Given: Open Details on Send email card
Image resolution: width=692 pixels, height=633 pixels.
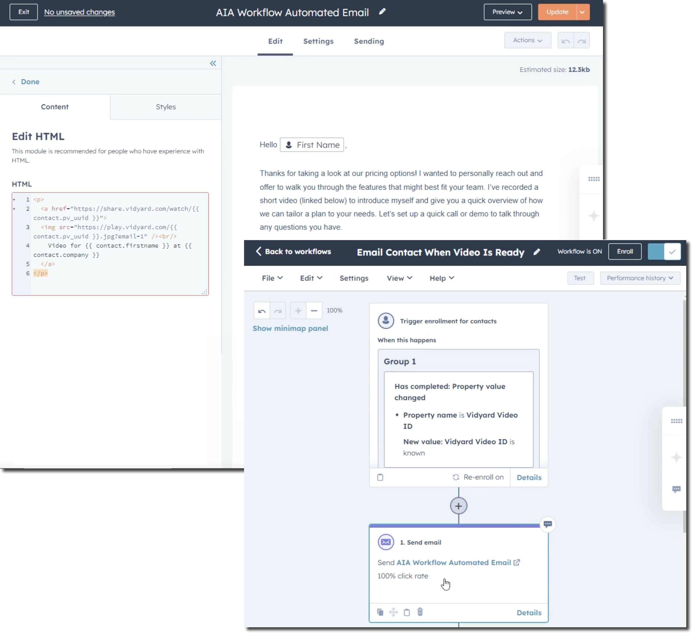Looking at the screenshot, I should (x=529, y=612).
